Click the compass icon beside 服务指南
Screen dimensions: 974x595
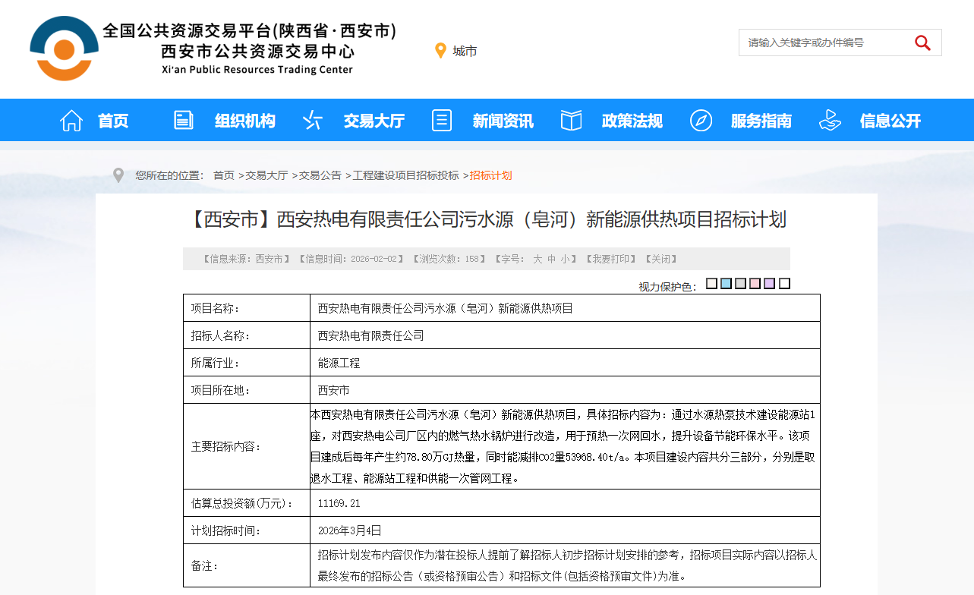pos(701,120)
